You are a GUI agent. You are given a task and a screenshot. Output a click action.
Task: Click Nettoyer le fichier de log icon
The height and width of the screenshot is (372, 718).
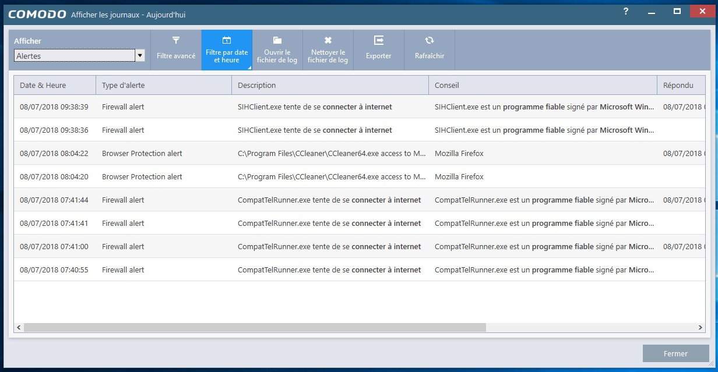(x=328, y=41)
